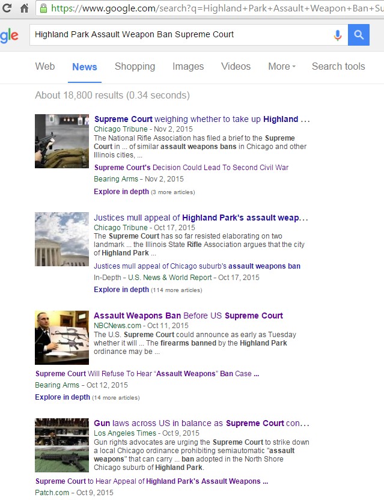
Task: Open Search tools options
Action: [x=338, y=66]
